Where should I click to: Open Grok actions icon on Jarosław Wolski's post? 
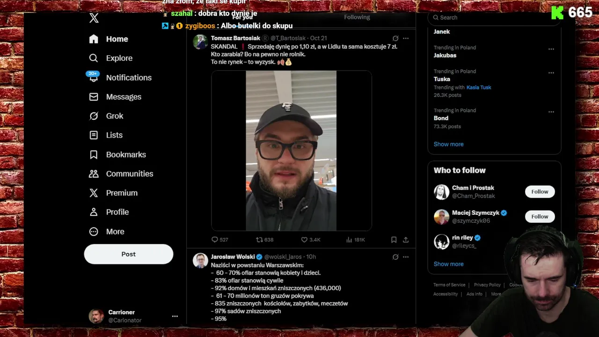tap(395, 257)
